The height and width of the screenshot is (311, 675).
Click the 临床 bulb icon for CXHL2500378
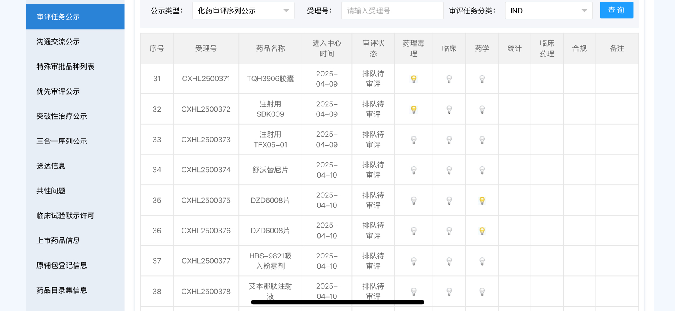[449, 292]
